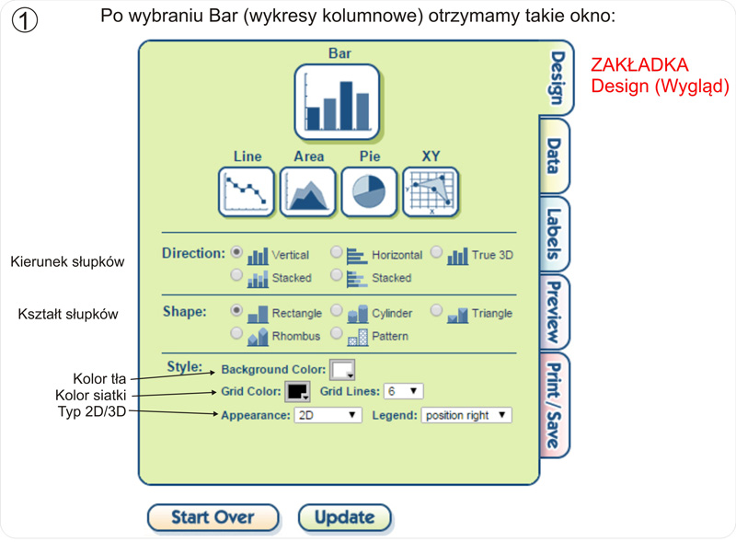Click the Cylinder shape icon
Screen dimensions: 736x542
click(x=357, y=314)
